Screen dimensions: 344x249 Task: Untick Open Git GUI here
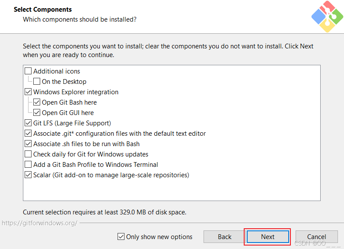click(37, 113)
